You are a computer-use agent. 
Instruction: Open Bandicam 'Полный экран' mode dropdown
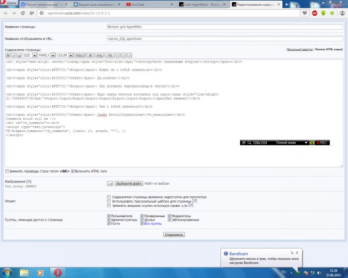pos(306,142)
